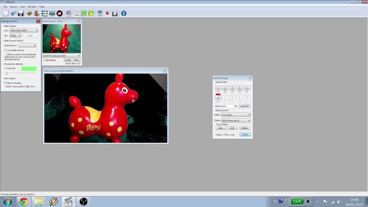Click the layered green-yellow toolbar icon

29,13
